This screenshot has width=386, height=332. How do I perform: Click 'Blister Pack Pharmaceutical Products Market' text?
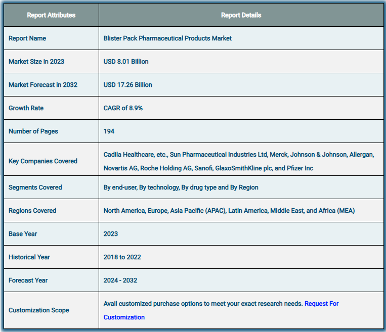[x=167, y=38]
